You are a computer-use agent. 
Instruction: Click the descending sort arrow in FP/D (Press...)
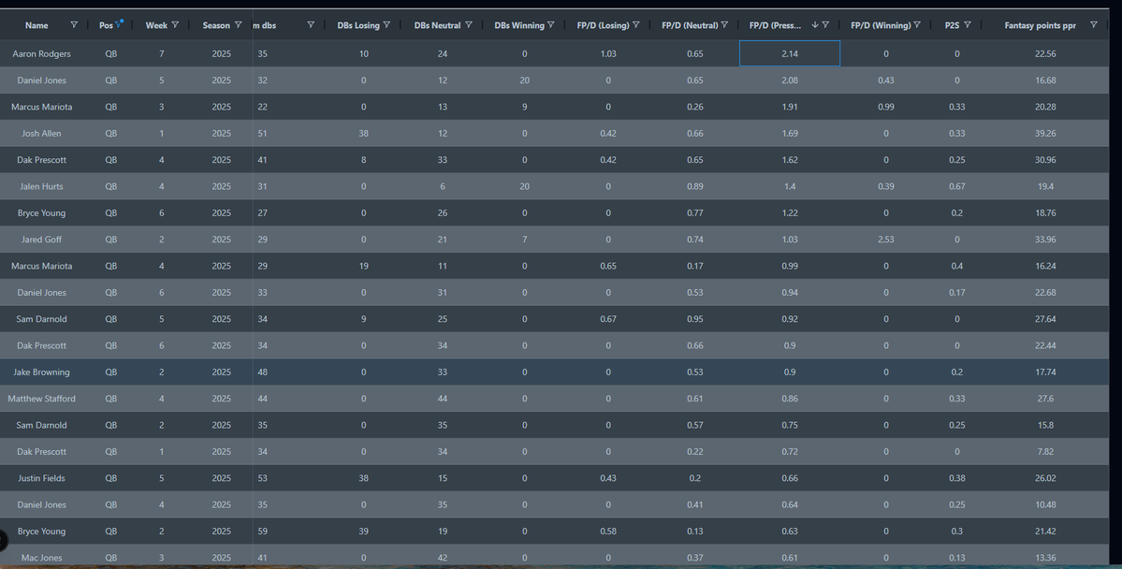814,25
